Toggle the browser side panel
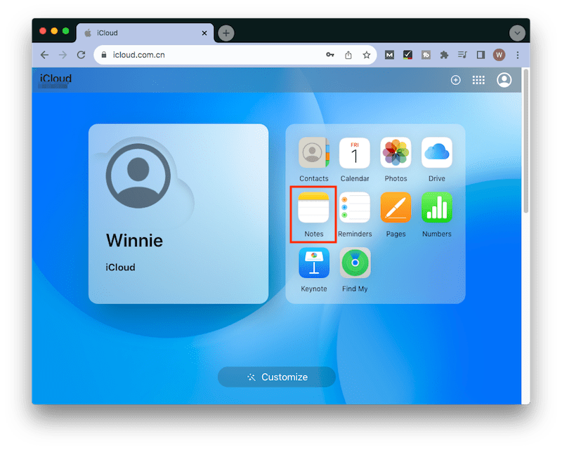Viewport: 562px width, 450px height. coord(481,55)
